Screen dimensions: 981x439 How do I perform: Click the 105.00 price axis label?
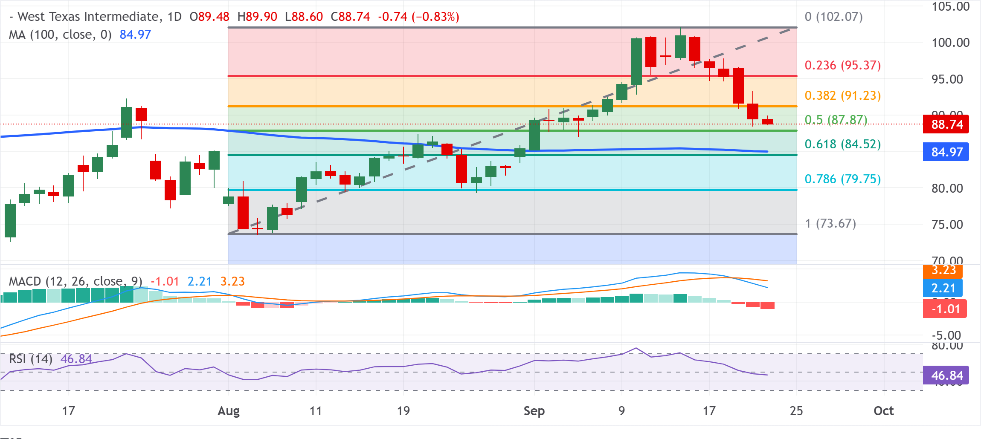click(x=951, y=6)
